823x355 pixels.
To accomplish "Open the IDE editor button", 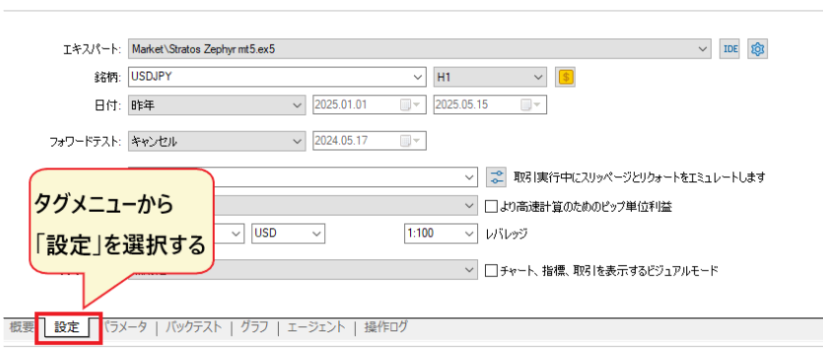I will (x=730, y=49).
